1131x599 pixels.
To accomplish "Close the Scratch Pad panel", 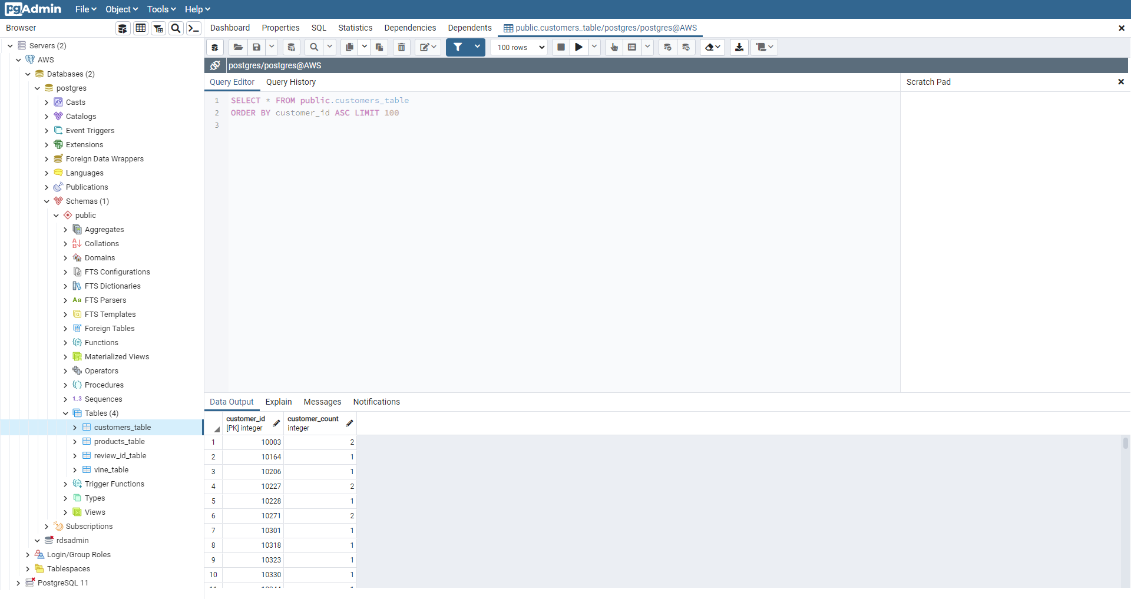I will coord(1121,82).
